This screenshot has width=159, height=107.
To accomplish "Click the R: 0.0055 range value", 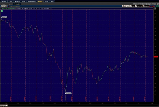I will pos(46,9).
